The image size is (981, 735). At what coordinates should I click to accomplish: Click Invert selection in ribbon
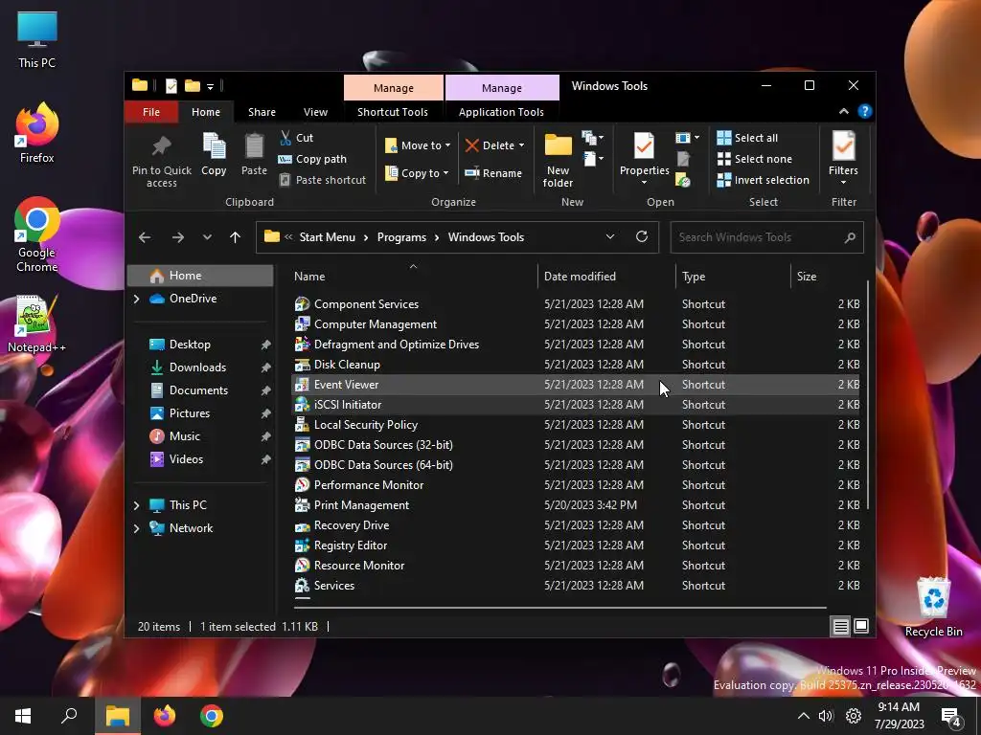point(763,180)
